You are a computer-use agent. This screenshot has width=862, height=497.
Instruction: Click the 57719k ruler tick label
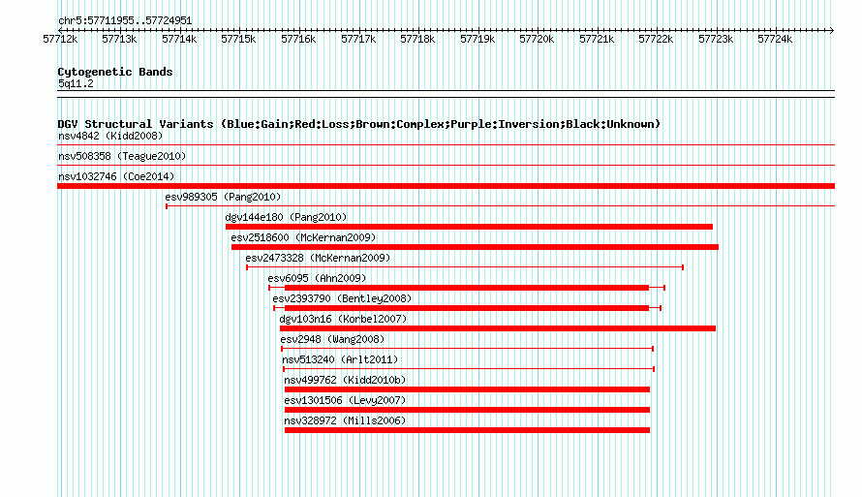click(x=477, y=39)
